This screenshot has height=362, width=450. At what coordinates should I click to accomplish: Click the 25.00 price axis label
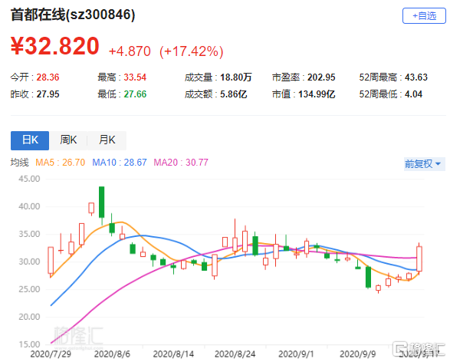tap(29, 289)
